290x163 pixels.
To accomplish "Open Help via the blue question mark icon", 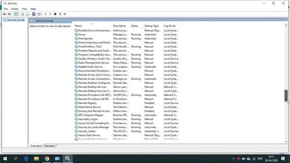I will click(x=34, y=14).
